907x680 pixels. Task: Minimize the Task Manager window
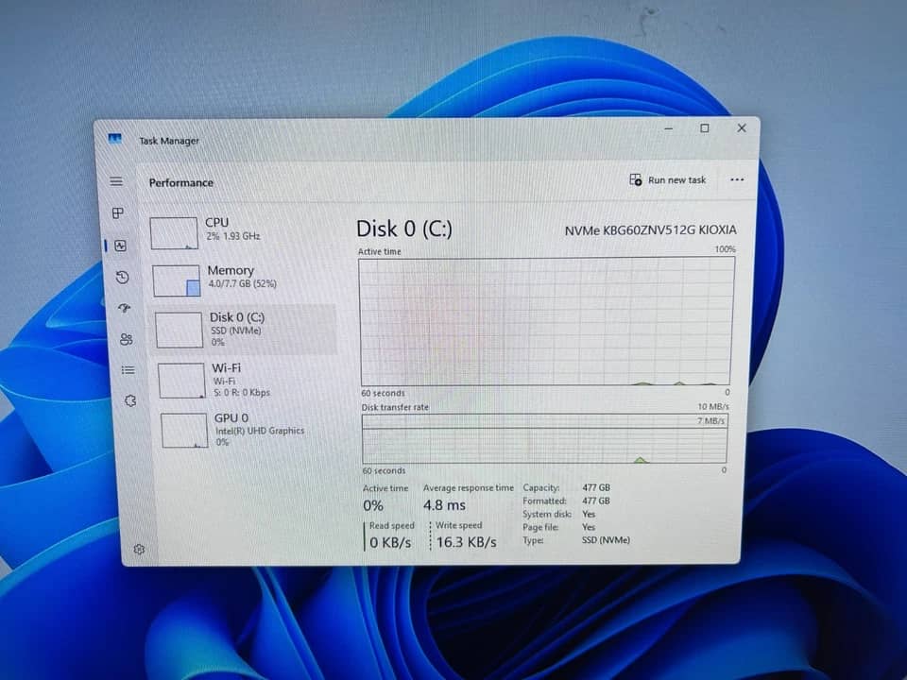click(669, 128)
